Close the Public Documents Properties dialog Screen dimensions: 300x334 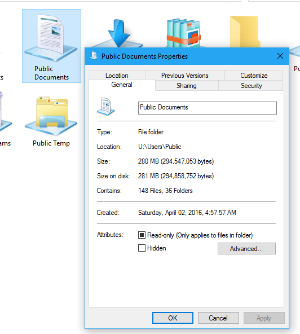(280, 56)
